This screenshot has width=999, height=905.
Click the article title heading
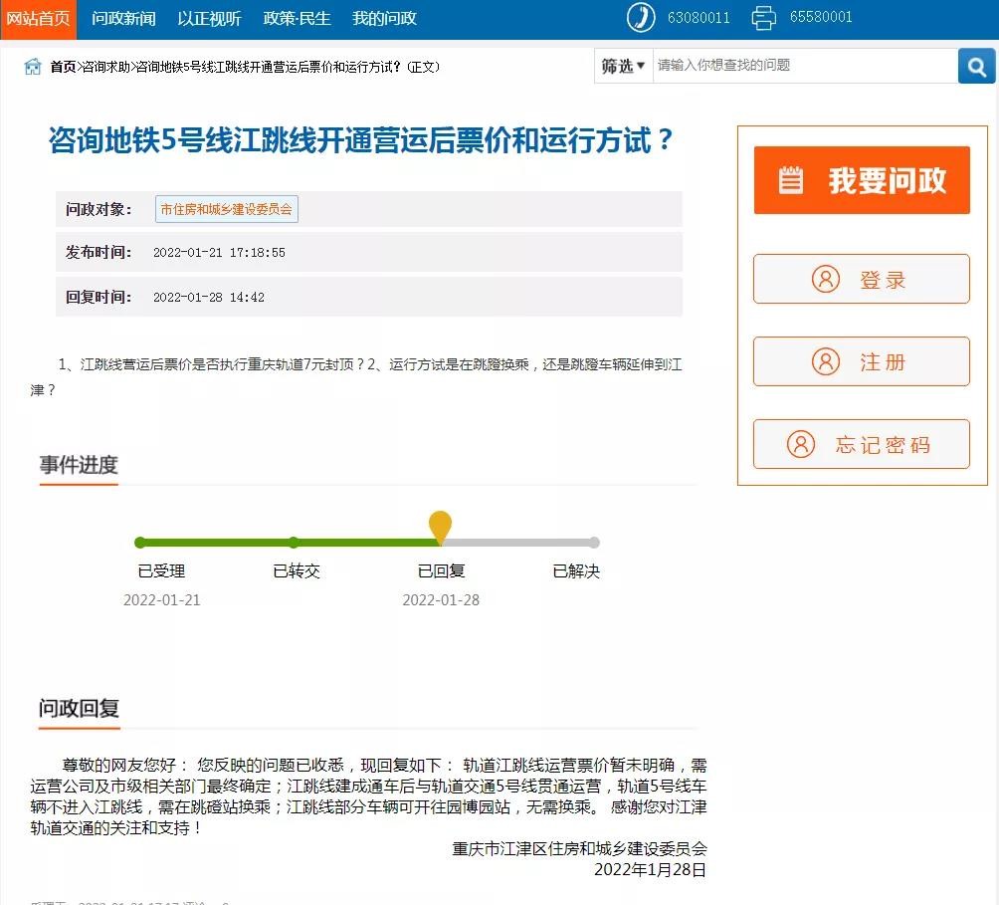(x=360, y=139)
